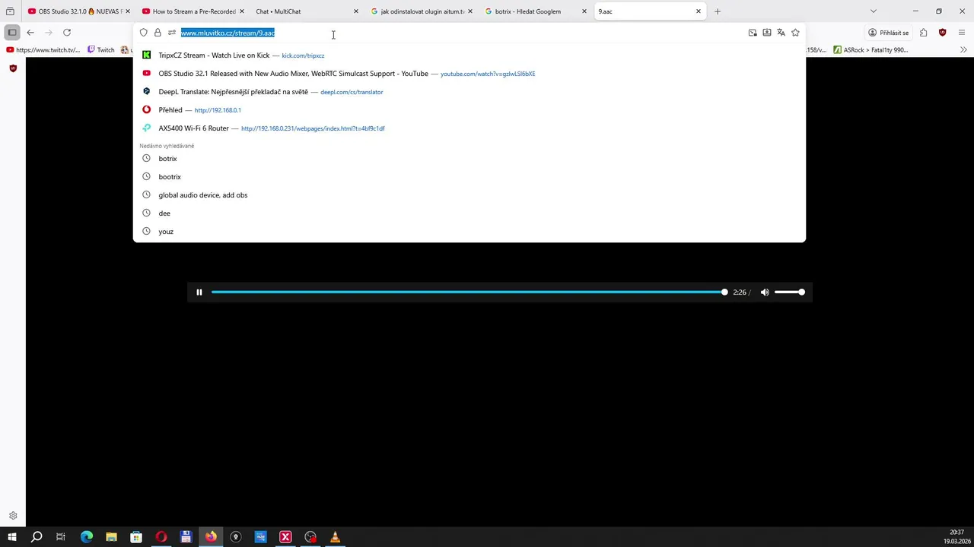Click uBlock shield icon in sidebar
Image resolution: width=974 pixels, height=547 pixels.
[13, 68]
